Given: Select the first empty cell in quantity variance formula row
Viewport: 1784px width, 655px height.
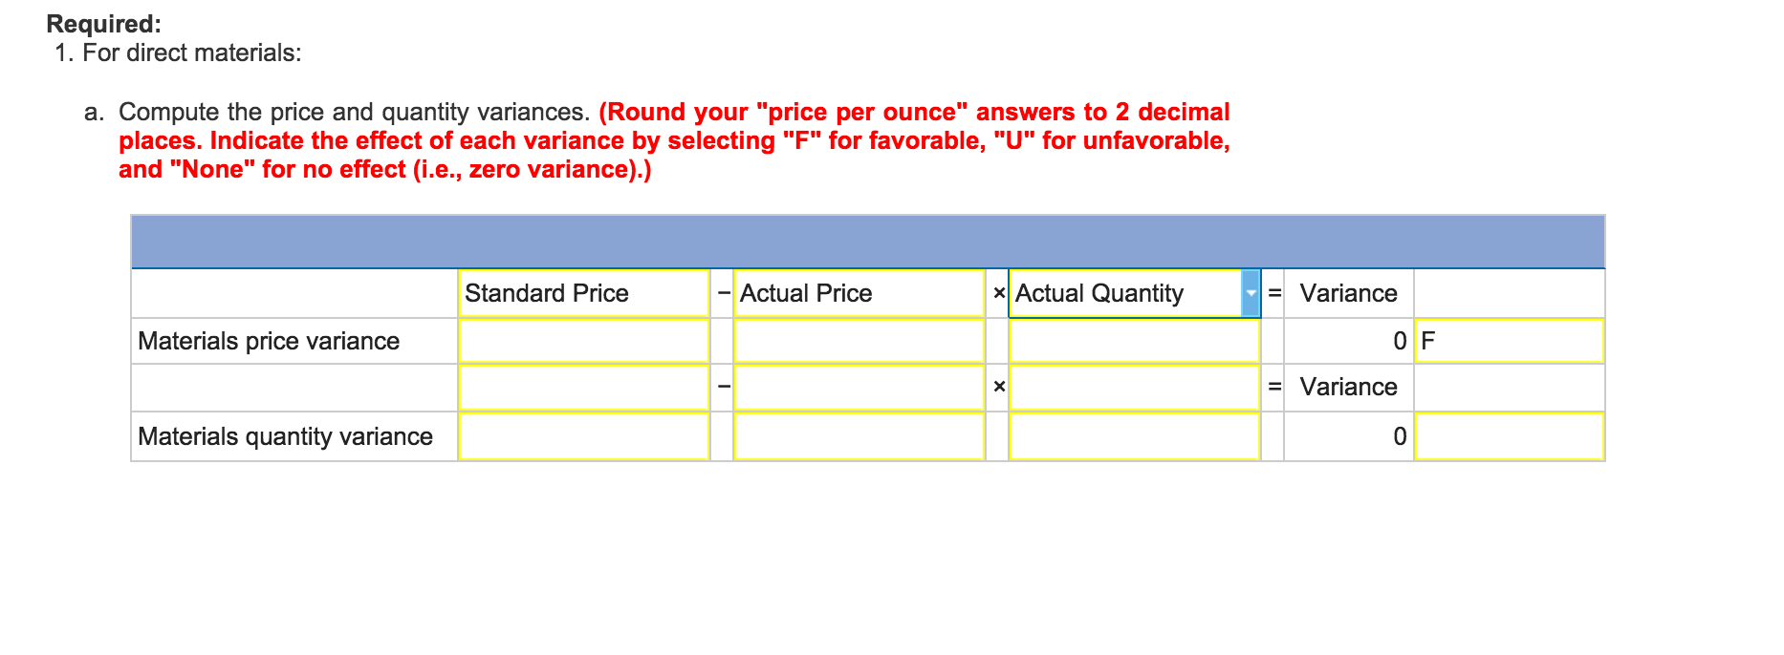Looking at the screenshot, I should point(584,387).
